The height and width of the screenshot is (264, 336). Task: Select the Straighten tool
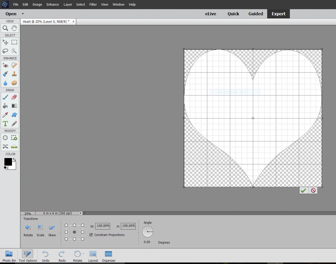point(14,146)
